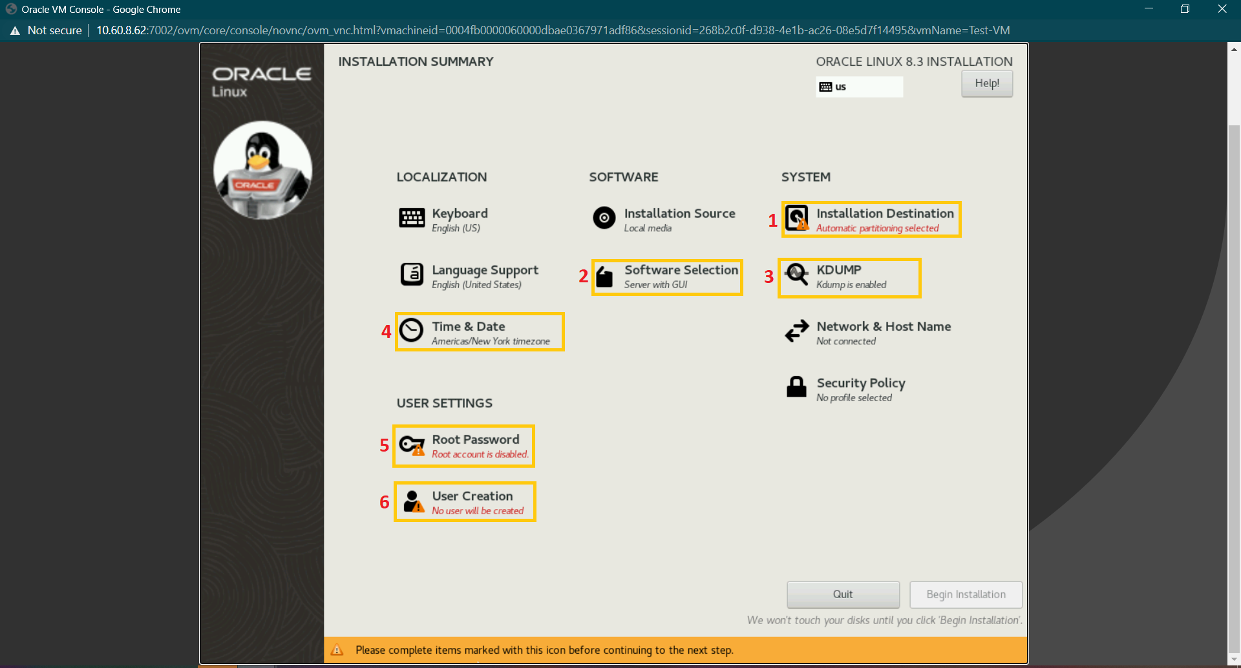Screen dimensions: 1241x668
Task: Open the User Creation label
Action: (472, 496)
